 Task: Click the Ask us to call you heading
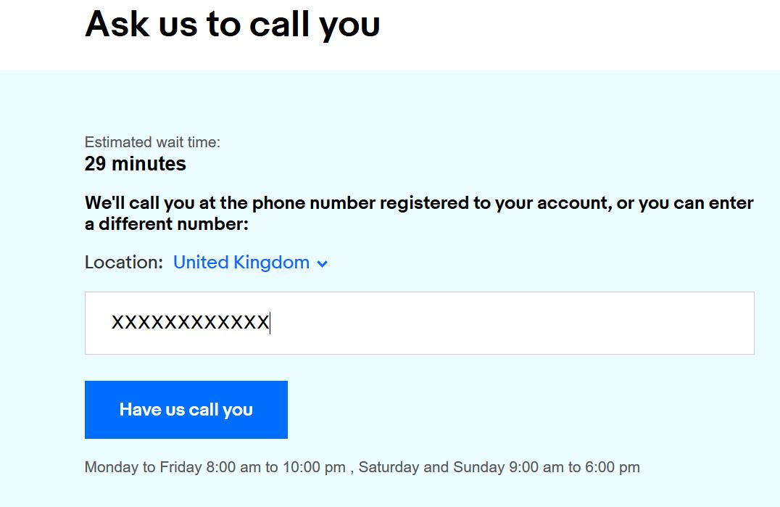(x=232, y=24)
